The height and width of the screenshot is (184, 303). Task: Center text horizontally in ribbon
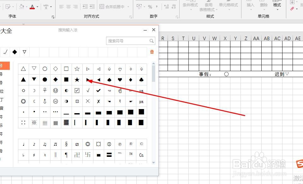pos(68,7)
